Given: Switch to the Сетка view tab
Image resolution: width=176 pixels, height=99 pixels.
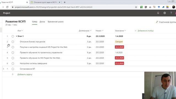Looking at the screenshot, I should (x=35, y=22).
